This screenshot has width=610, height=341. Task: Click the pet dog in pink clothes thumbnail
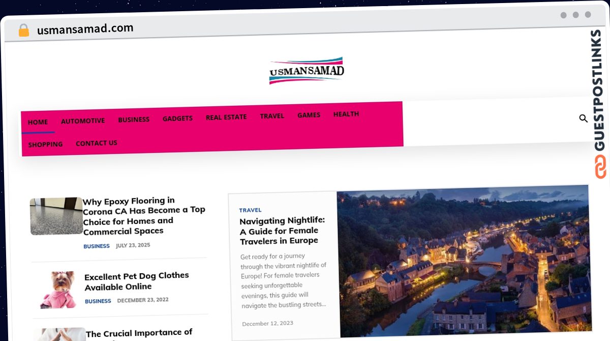[x=58, y=289]
